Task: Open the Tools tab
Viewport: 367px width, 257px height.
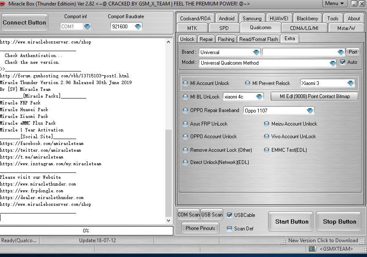Action: click(x=333, y=19)
